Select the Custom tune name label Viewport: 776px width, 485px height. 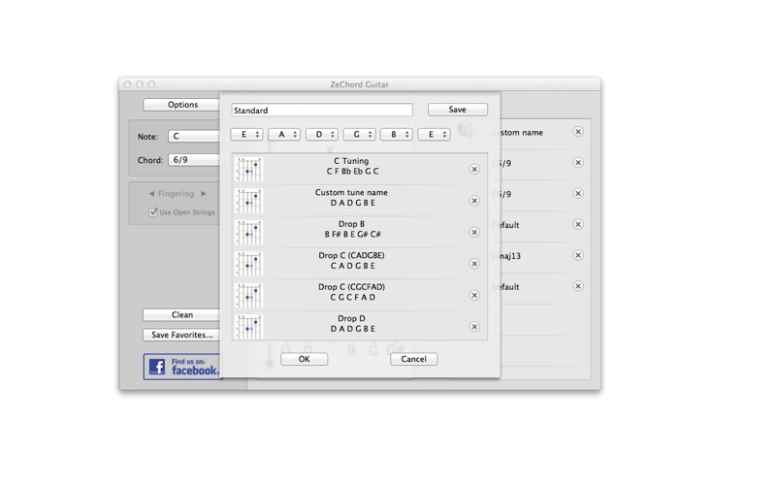pyautogui.click(x=351, y=192)
